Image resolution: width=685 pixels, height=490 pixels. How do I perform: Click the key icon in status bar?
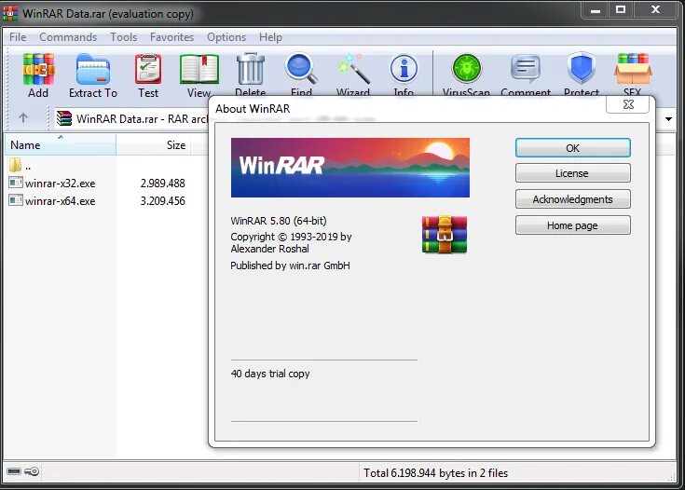pos(32,471)
